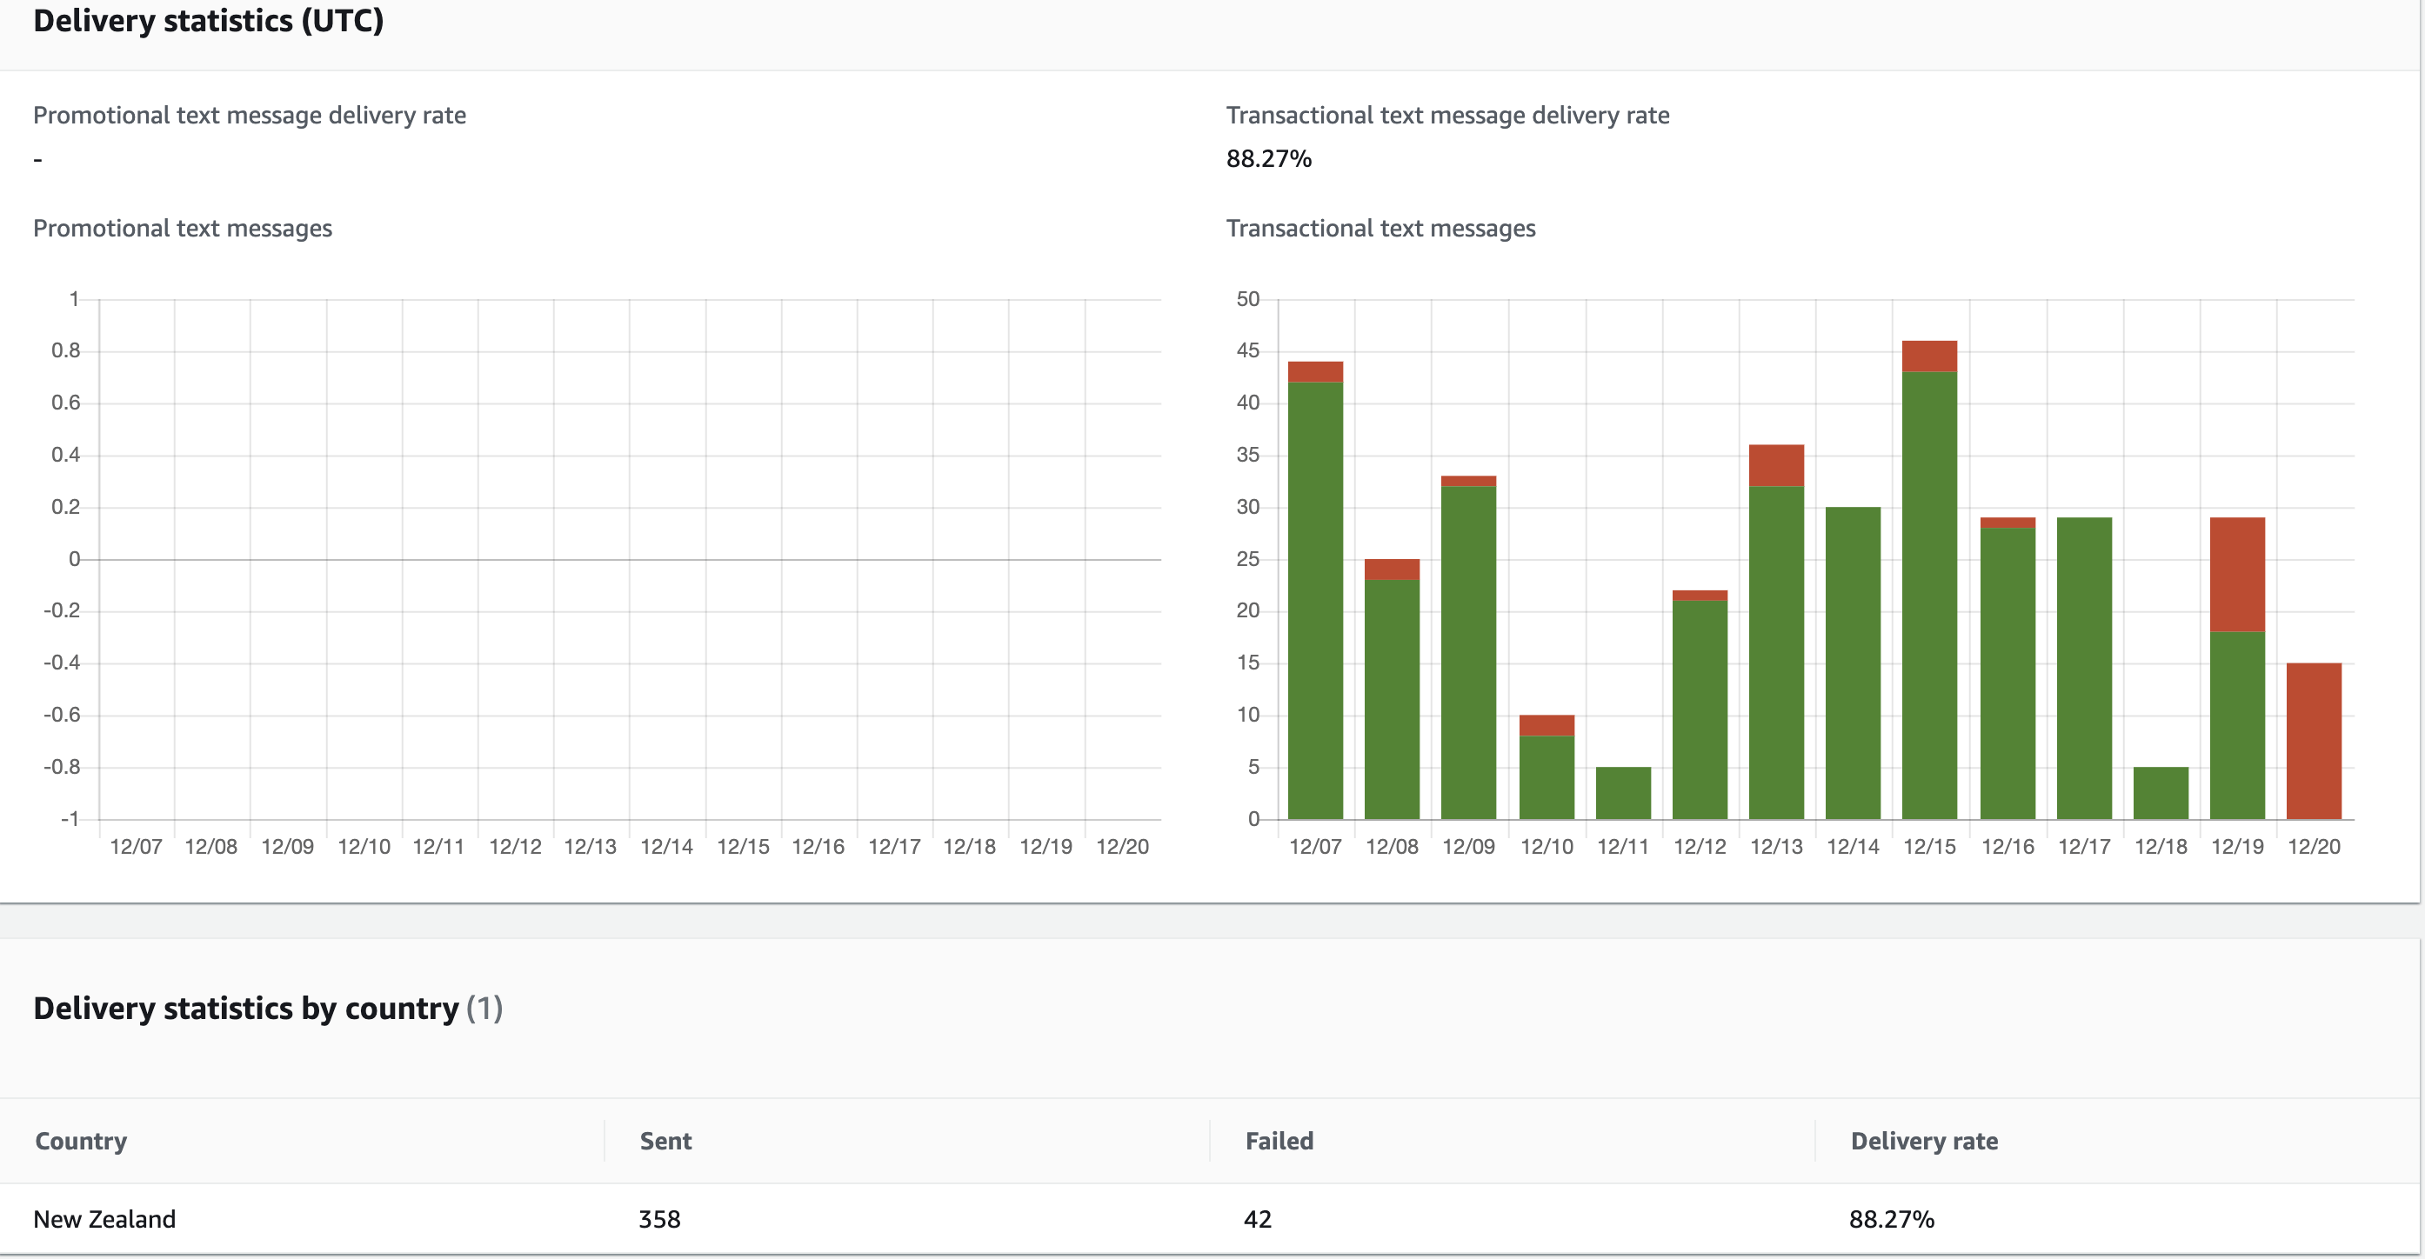Image resolution: width=2425 pixels, height=1259 pixels.
Task: Select the Sent value 358 for New Zealand
Action: coord(658,1218)
